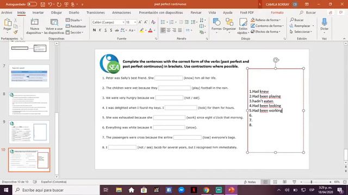Screen dimensions: 348x195
Task: Click Clear all formatting icon
Action: click(x=153, y=22)
